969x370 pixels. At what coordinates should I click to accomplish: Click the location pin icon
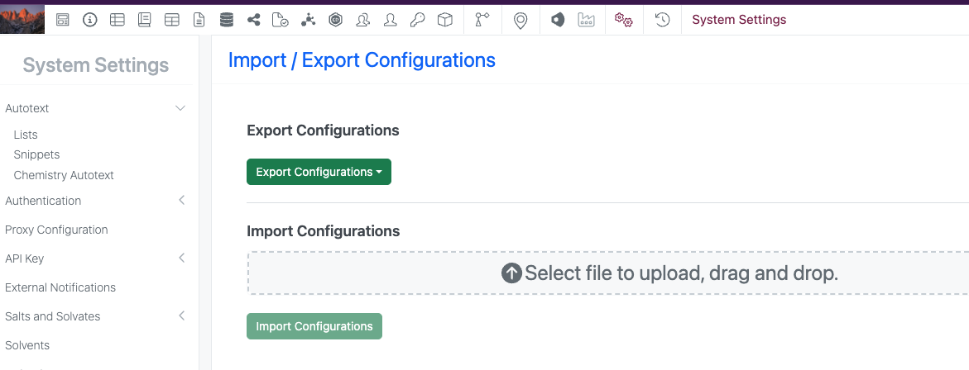pyautogui.click(x=520, y=20)
